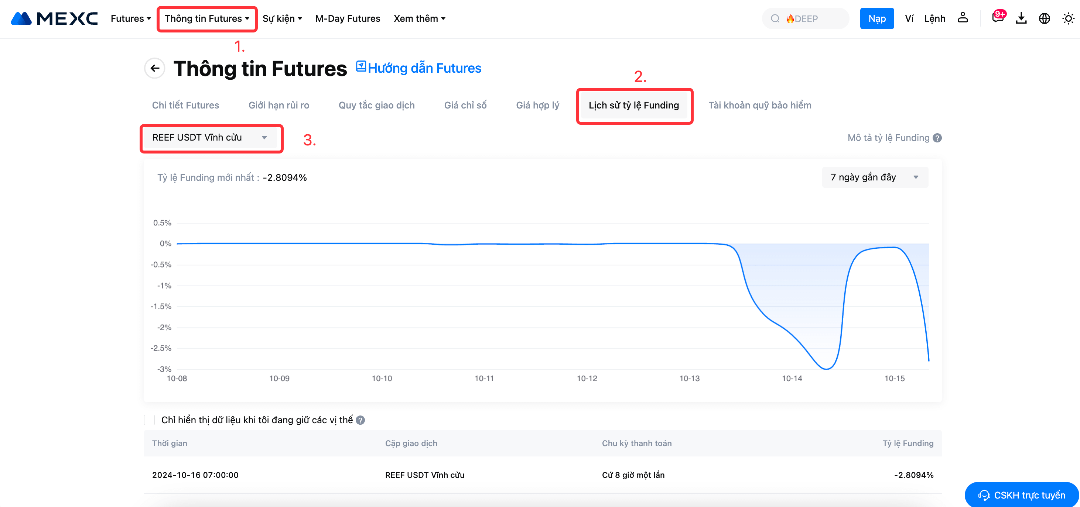Switch to Giá chỉ số tab

(465, 105)
